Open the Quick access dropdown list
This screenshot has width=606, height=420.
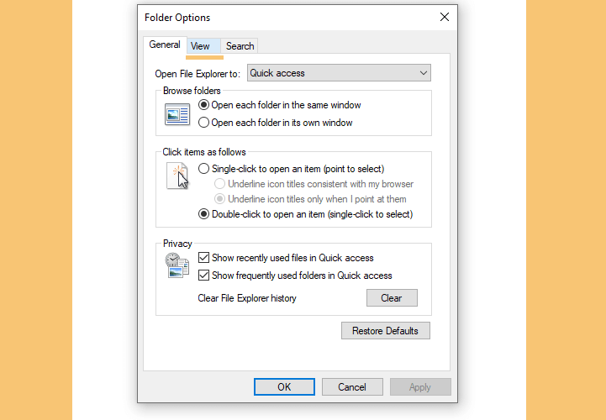tap(339, 73)
